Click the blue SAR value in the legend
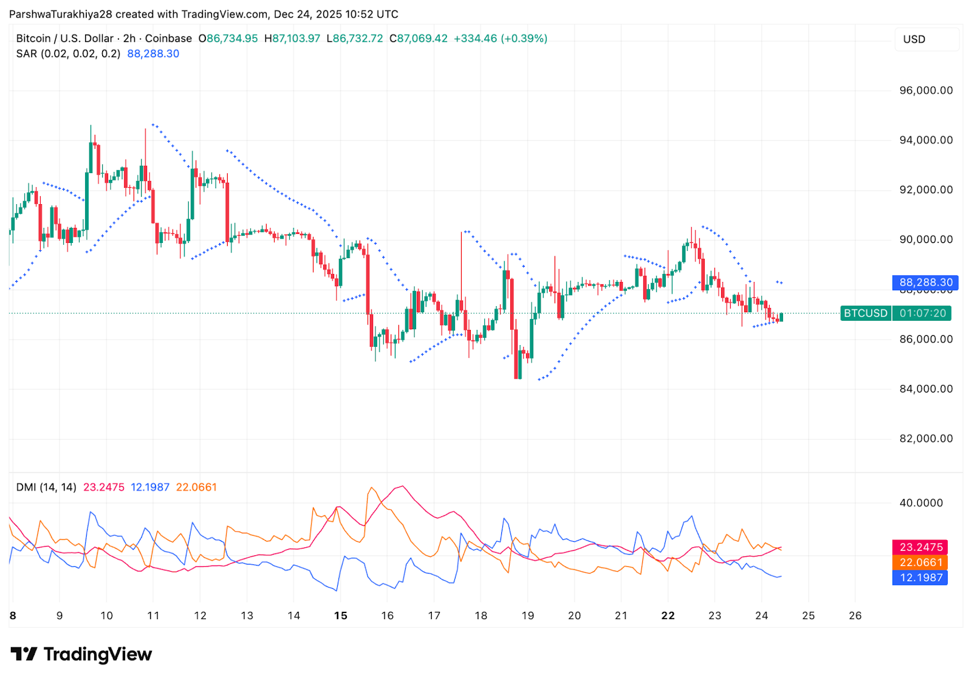972x681 pixels. pos(153,53)
